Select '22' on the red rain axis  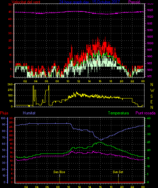[11, 135]
